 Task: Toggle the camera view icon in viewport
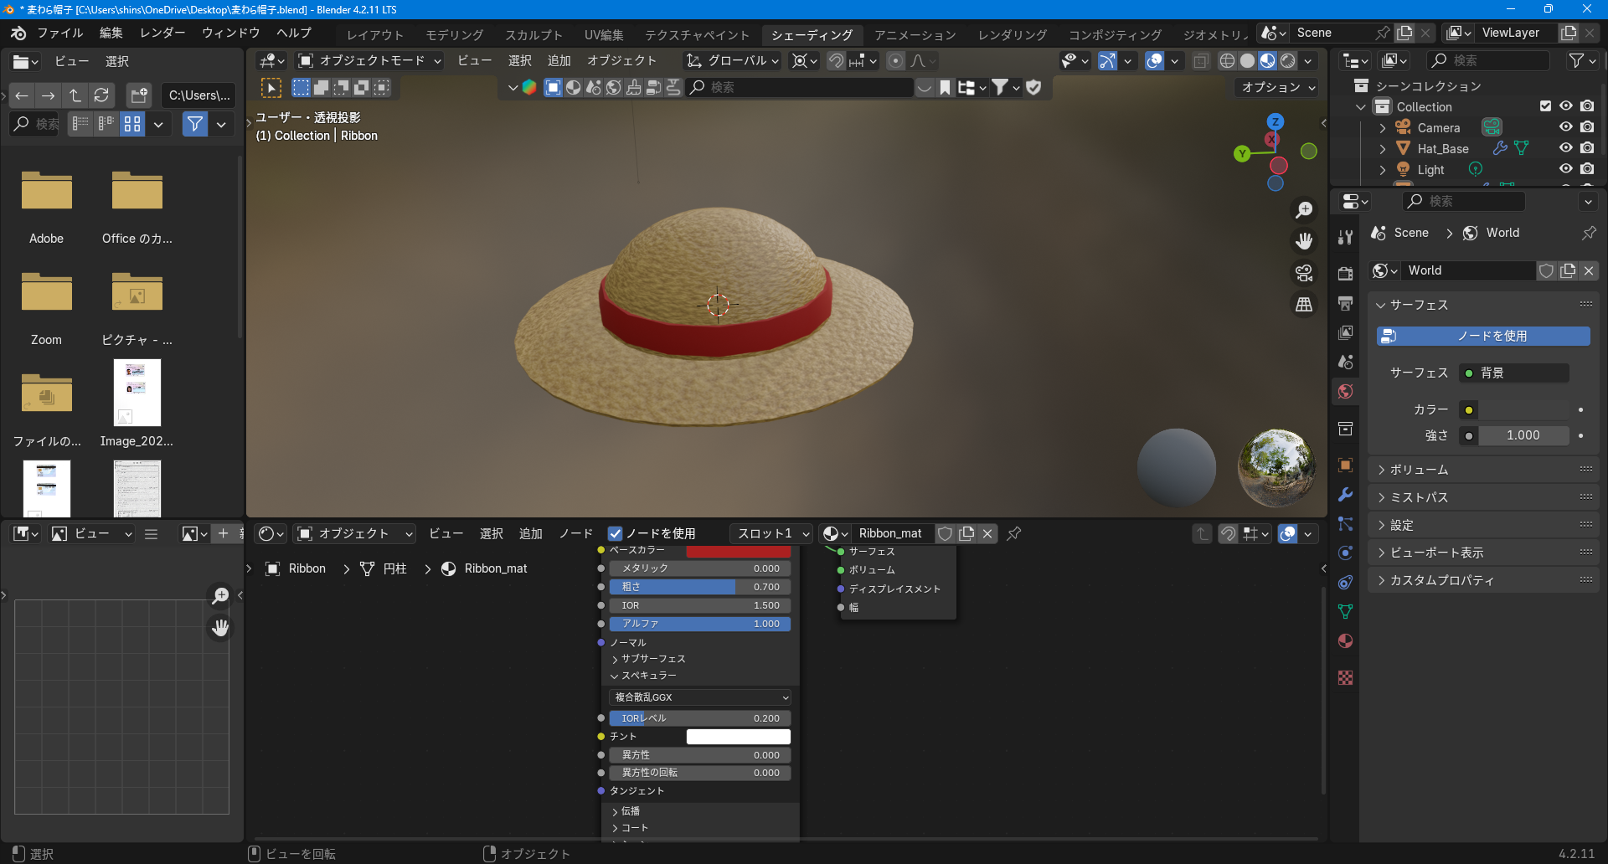point(1304,273)
